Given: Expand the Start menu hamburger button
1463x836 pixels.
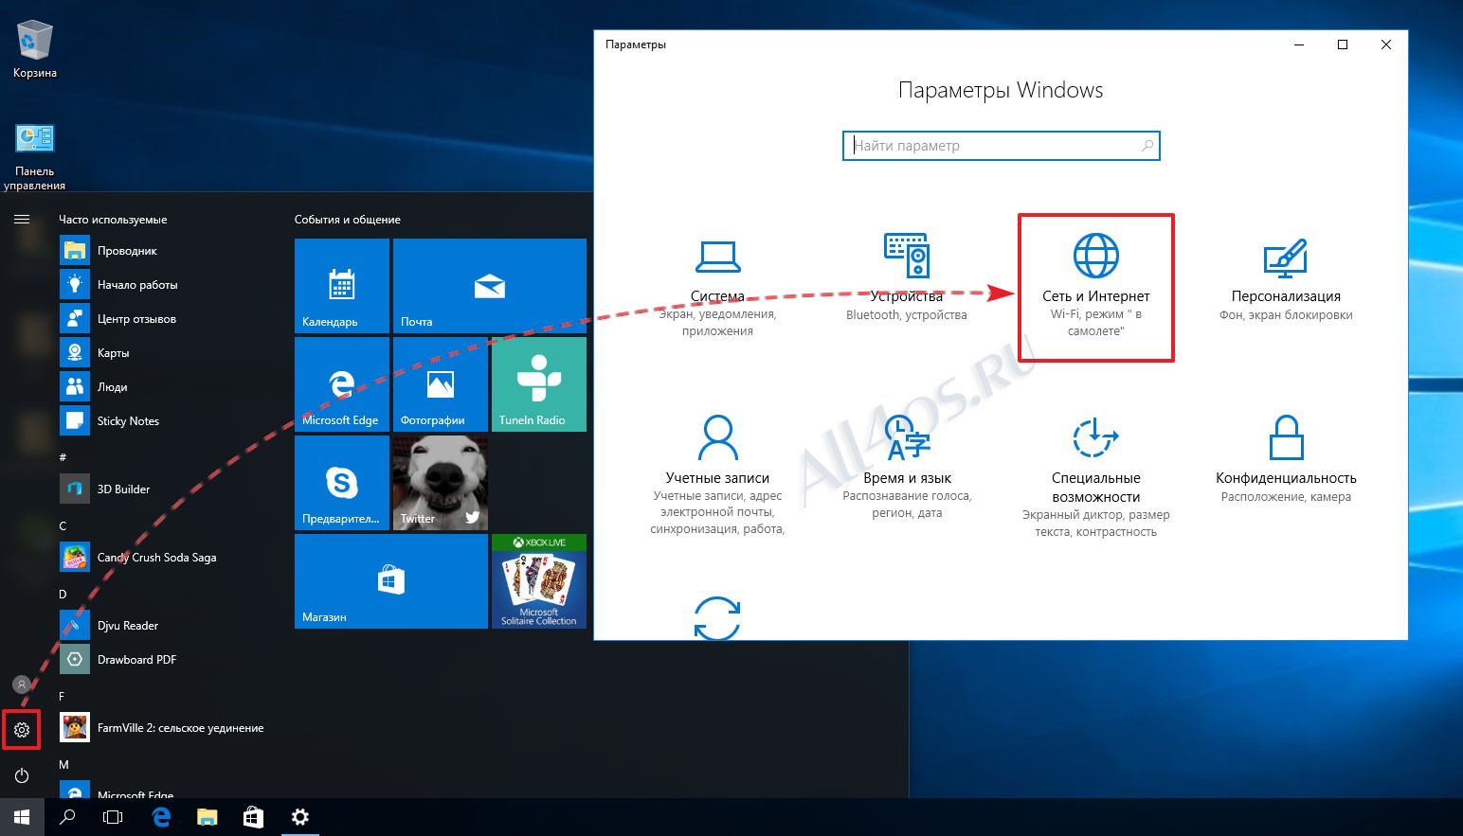Looking at the screenshot, I should (22, 219).
